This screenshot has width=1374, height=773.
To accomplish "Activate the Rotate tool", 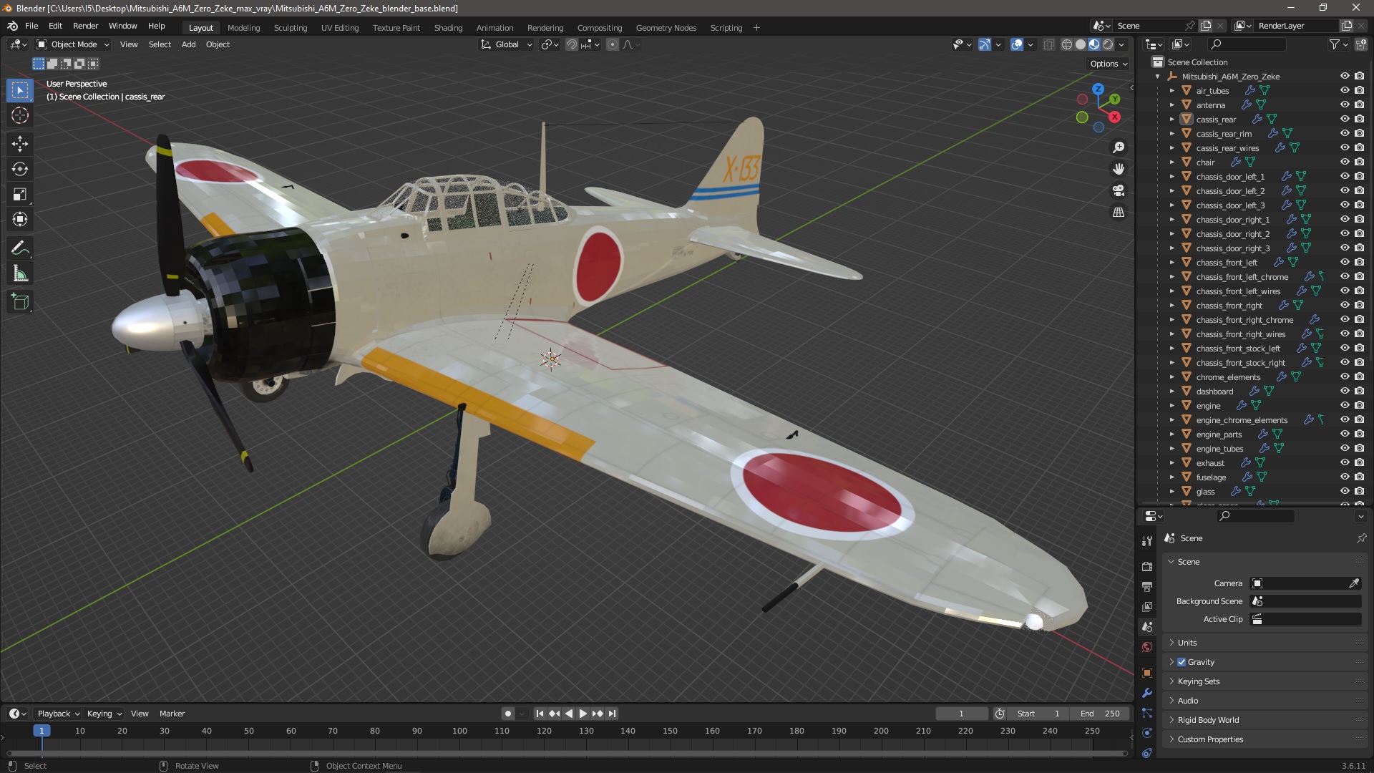I will (x=20, y=169).
